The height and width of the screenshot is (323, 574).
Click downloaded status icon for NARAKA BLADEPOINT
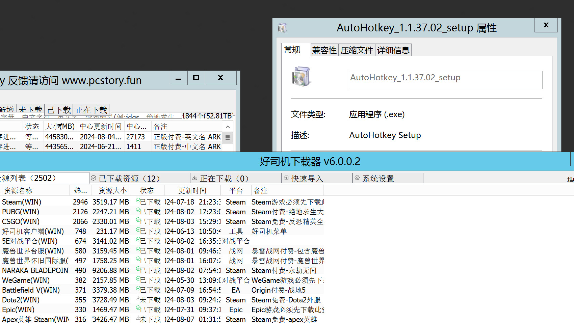138,269
